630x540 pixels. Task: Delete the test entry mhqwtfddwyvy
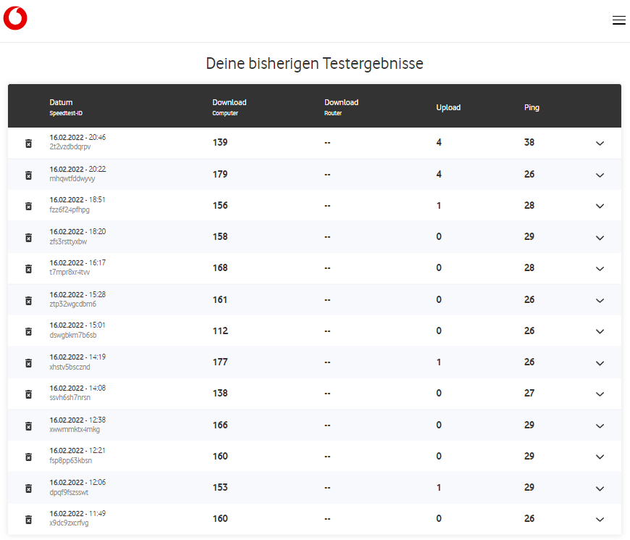pyautogui.click(x=28, y=175)
